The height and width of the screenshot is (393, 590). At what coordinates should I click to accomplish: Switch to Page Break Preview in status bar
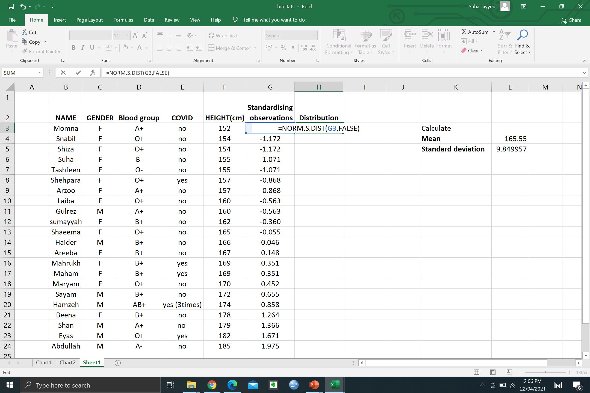tap(509, 372)
